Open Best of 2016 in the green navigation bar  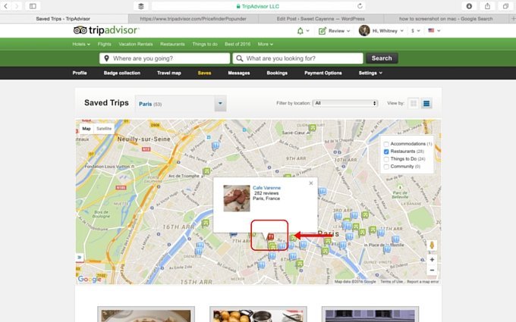tap(238, 44)
